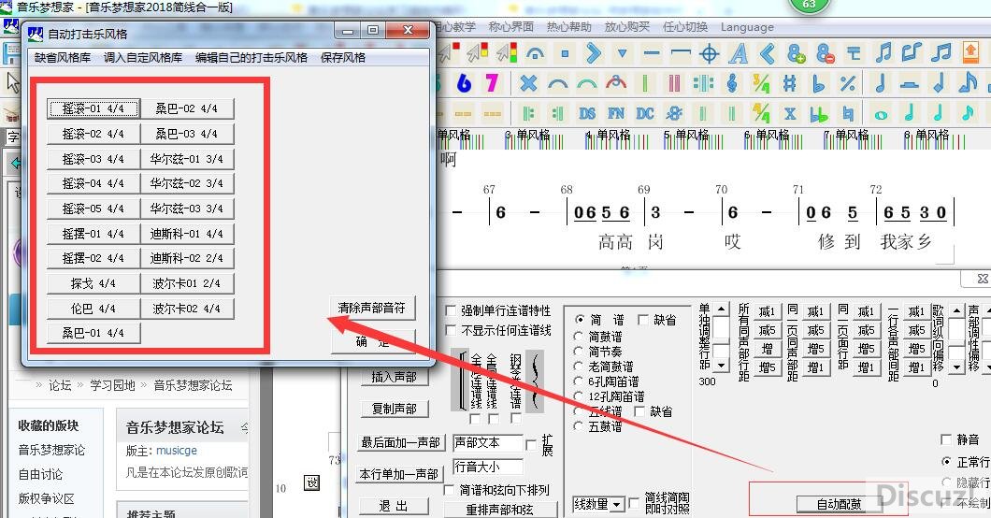991x518 pixels.
Task: Enable 简谱和弦向下排列 checkbox
Action: point(449,490)
